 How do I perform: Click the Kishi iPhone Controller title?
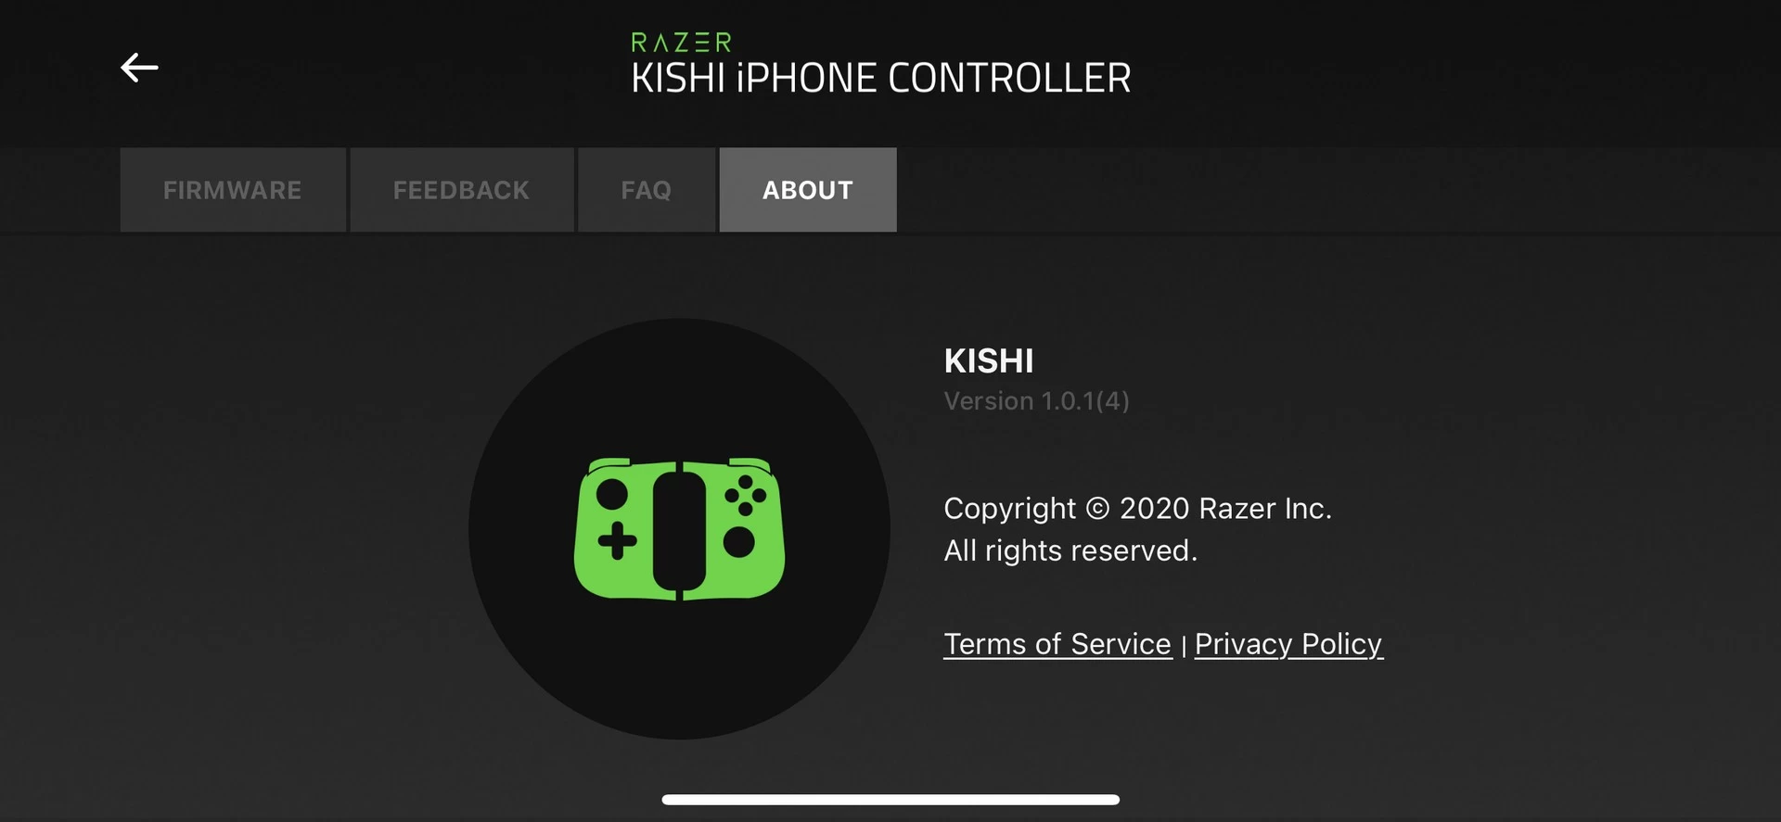(x=880, y=78)
